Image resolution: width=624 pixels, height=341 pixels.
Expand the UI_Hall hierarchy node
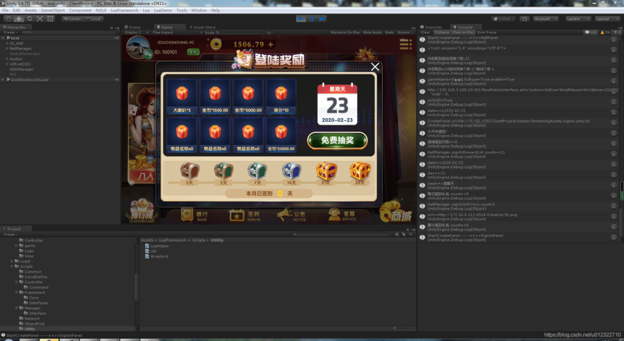pyautogui.click(x=7, y=43)
